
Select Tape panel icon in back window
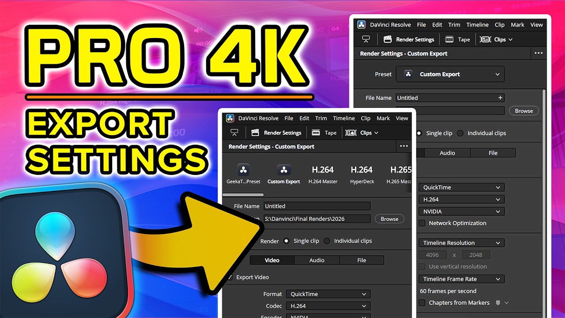click(x=449, y=39)
